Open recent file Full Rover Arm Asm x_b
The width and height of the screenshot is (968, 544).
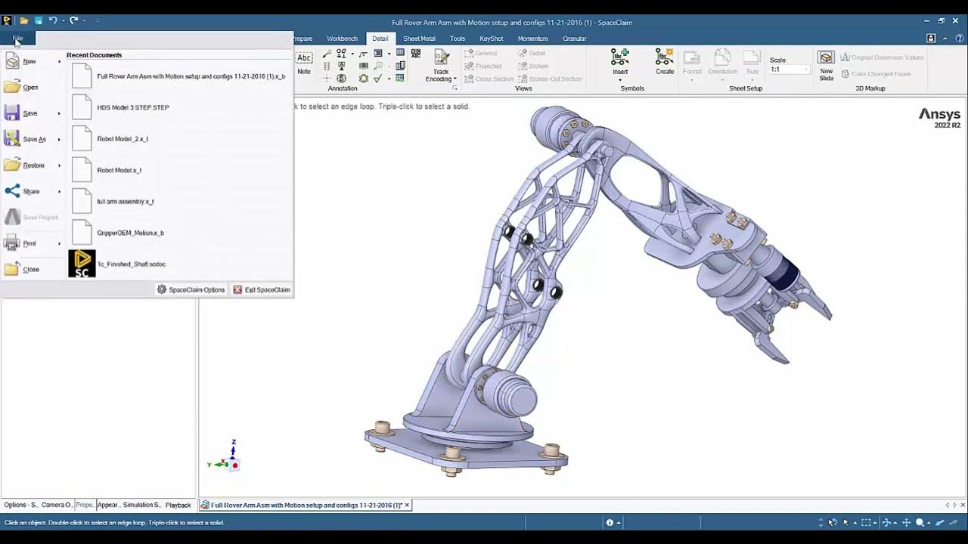pos(178,76)
